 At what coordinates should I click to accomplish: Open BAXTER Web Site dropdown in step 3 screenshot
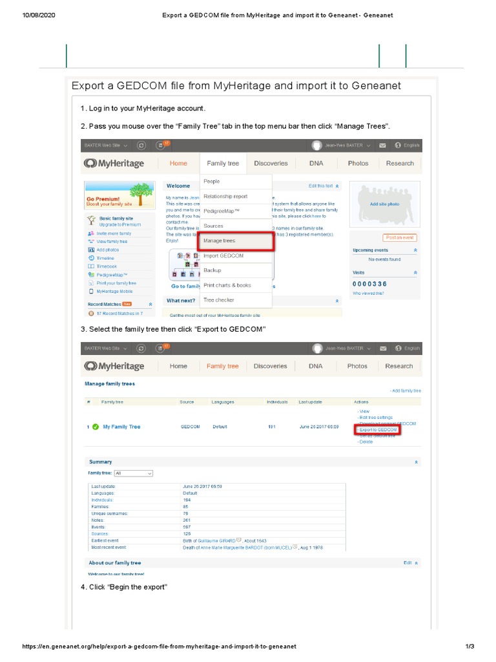pyautogui.click(x=106, y=348)
